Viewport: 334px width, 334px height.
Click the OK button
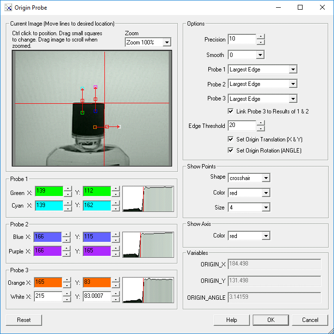(270, 320)
